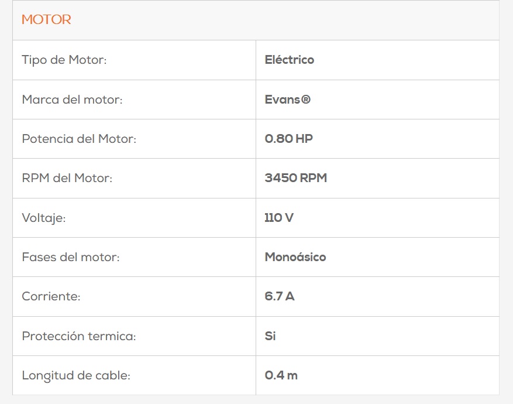Select the "110 V" voltage value

(279, 218)
